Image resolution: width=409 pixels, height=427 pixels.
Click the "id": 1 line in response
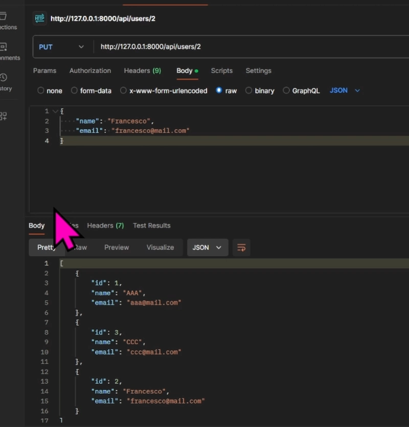106,283
